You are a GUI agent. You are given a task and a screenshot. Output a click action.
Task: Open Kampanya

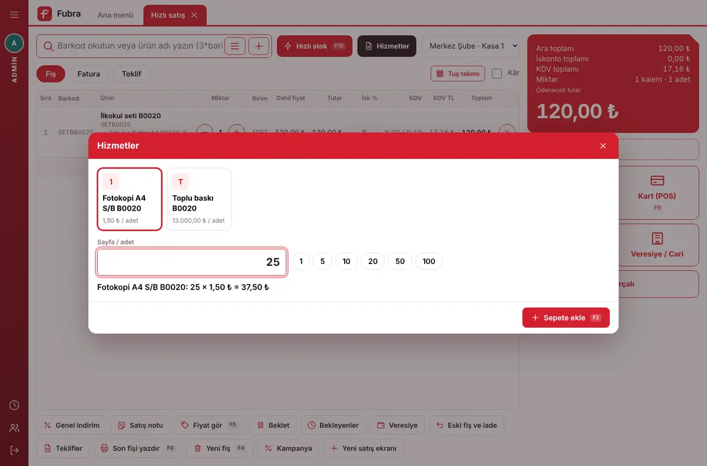[289, 448]
